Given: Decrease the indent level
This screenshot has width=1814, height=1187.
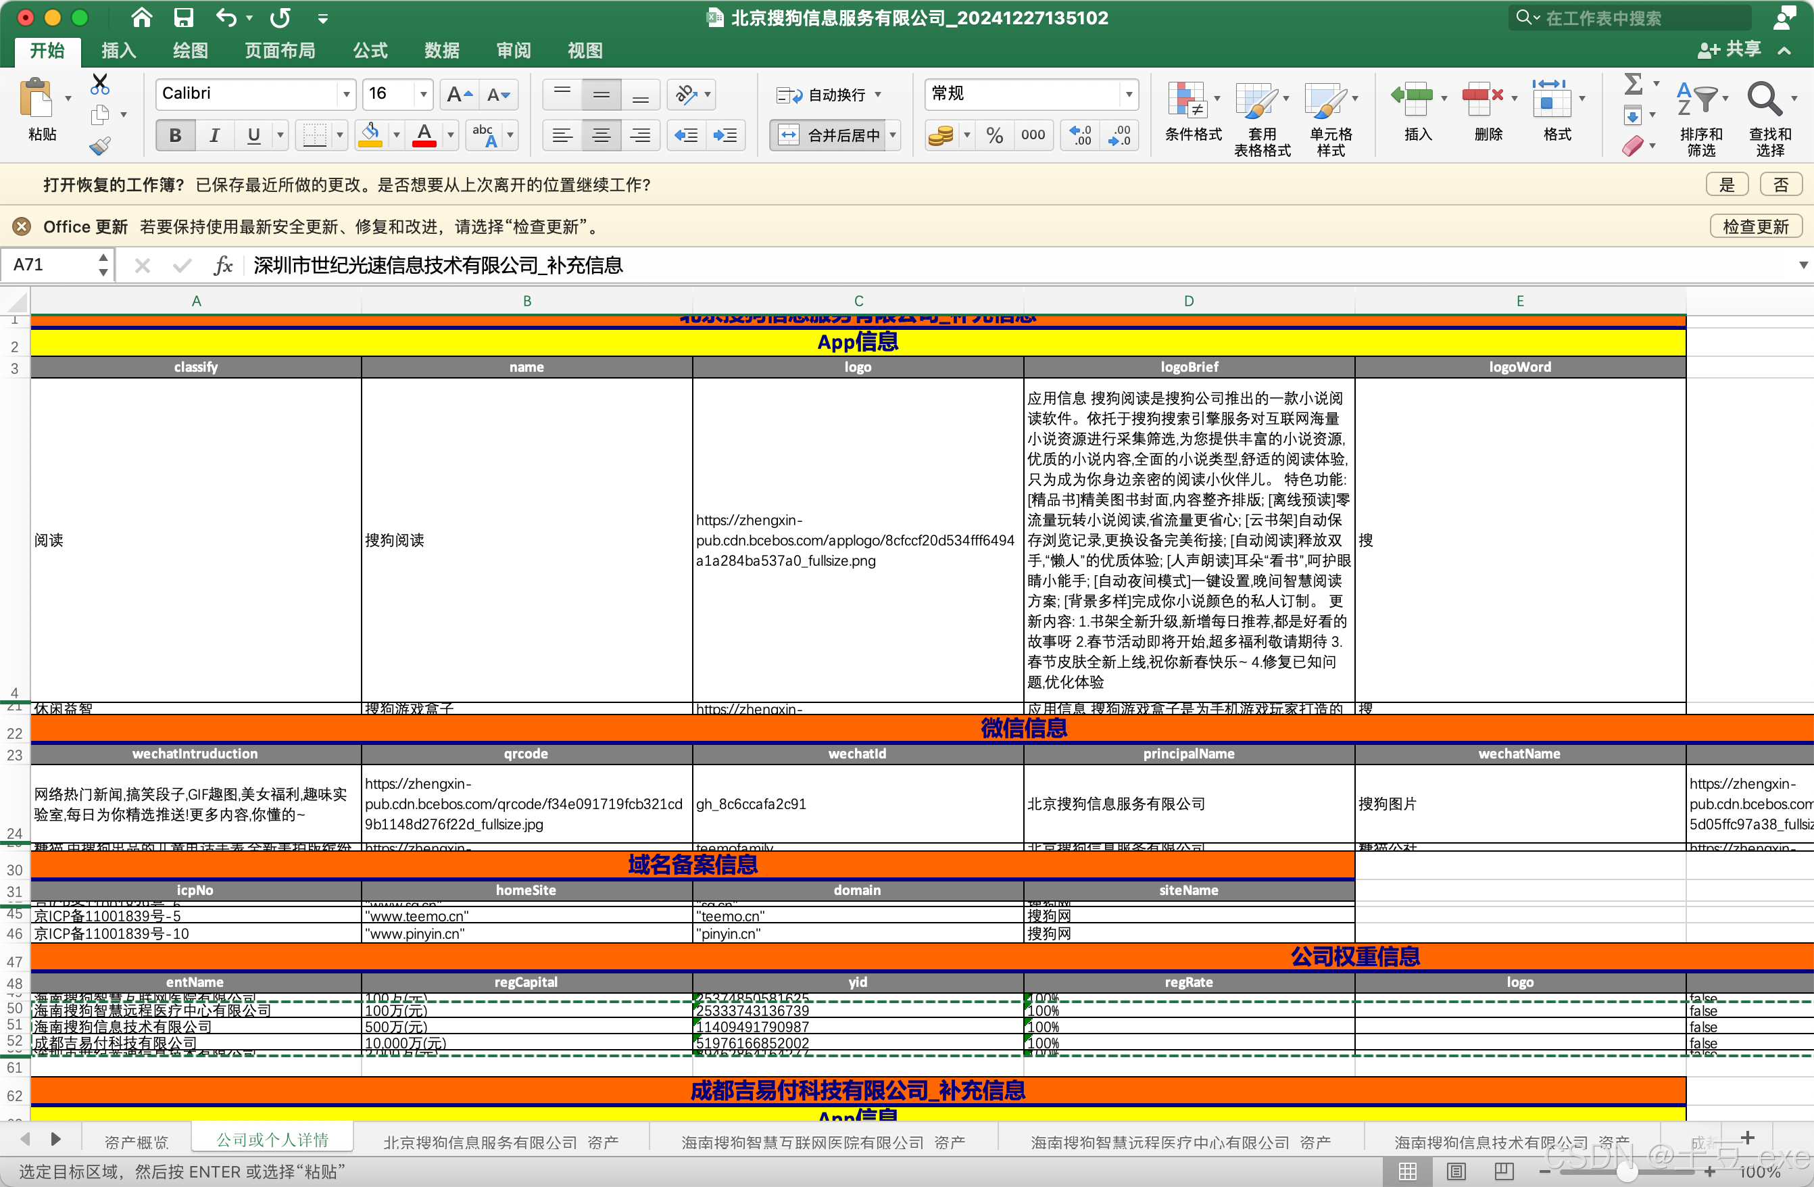Looking at the screenshot, I should tap(686, 136).
